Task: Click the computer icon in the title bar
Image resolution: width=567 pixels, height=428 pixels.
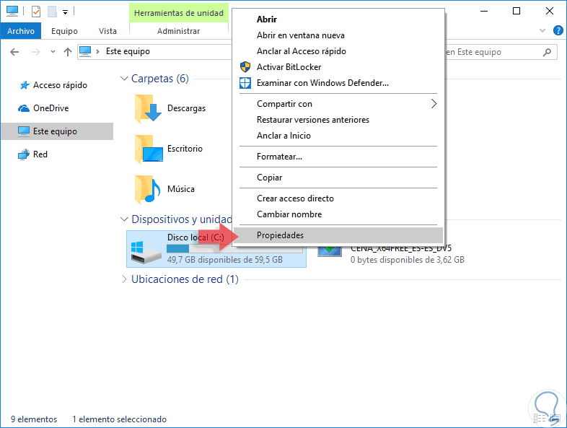Action: pos(12,12)
